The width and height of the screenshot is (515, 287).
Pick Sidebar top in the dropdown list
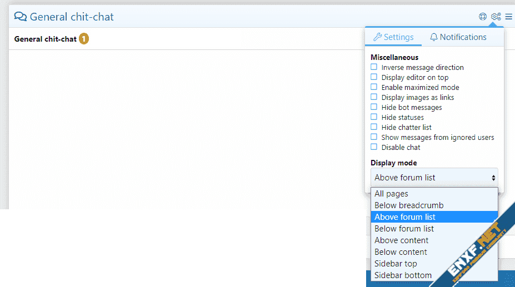(396, 264)
